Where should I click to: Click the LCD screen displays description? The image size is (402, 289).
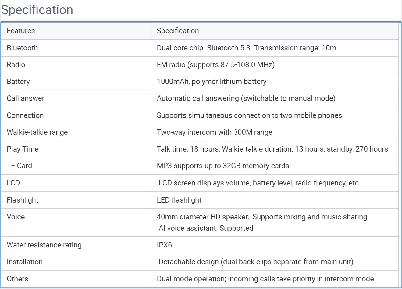coord(259,183)
